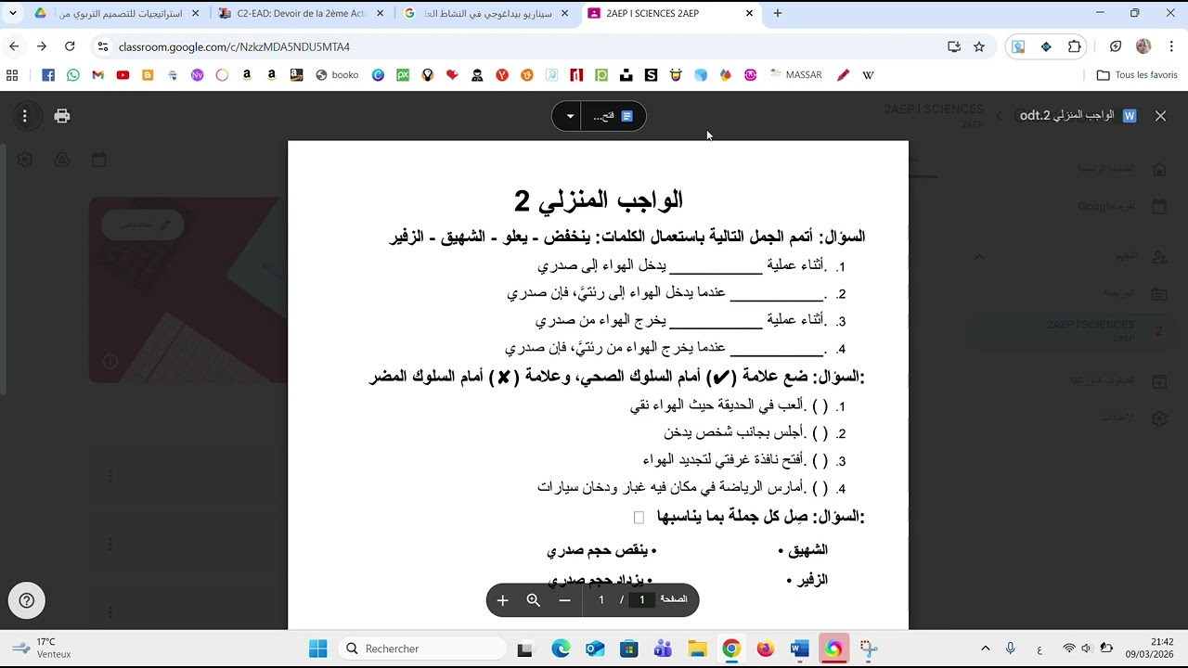Open the Wikipedia 'W' bookmark
Screen dimensions: 1188x668
pos(868,75)
